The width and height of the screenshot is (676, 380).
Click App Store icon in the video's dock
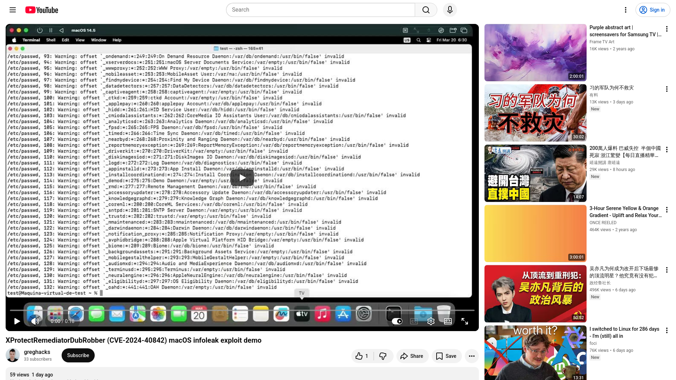343,314
